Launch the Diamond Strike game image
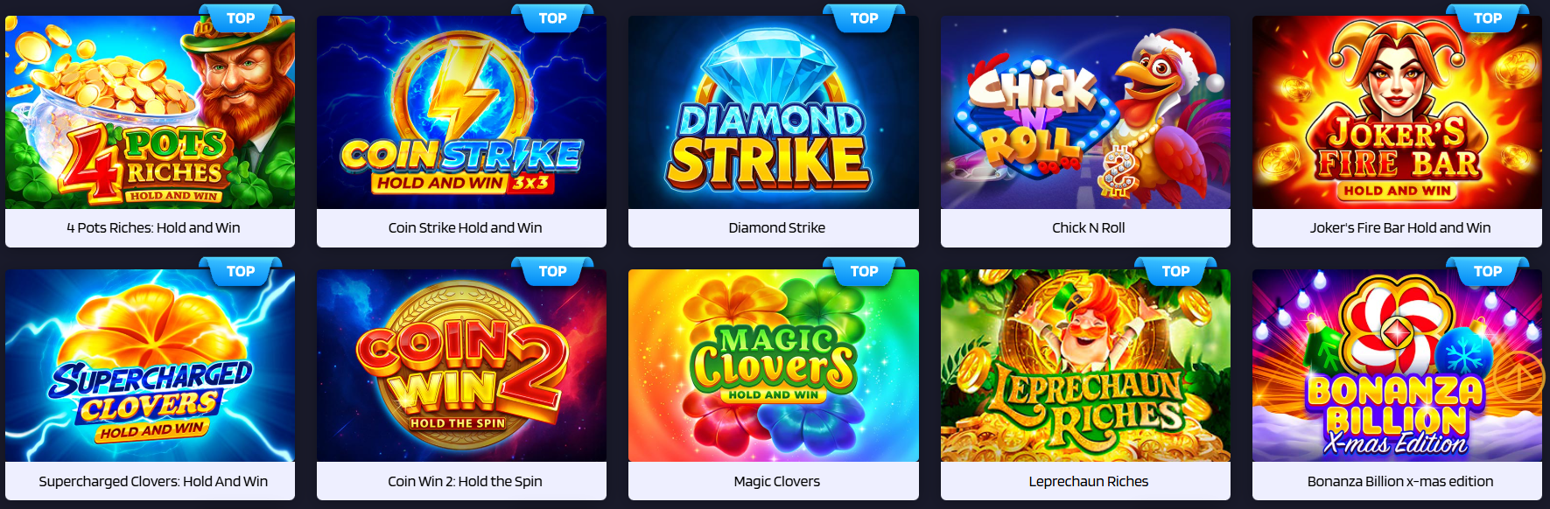This screenshot has height=509, width=1550. (x=774, y=112)
